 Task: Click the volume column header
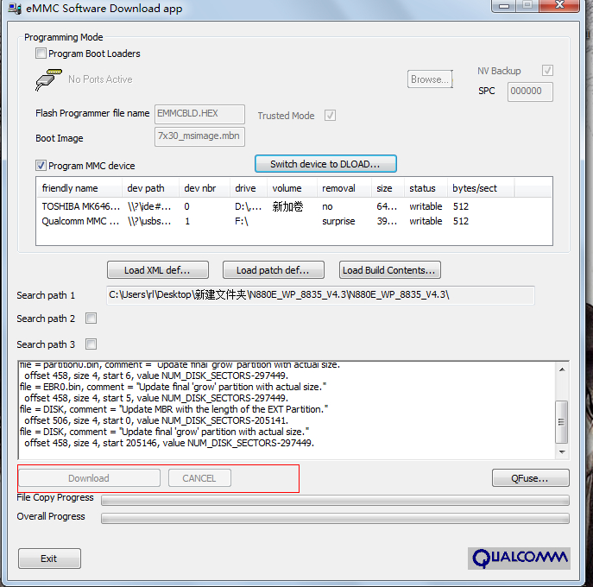(x=292, y=188)
